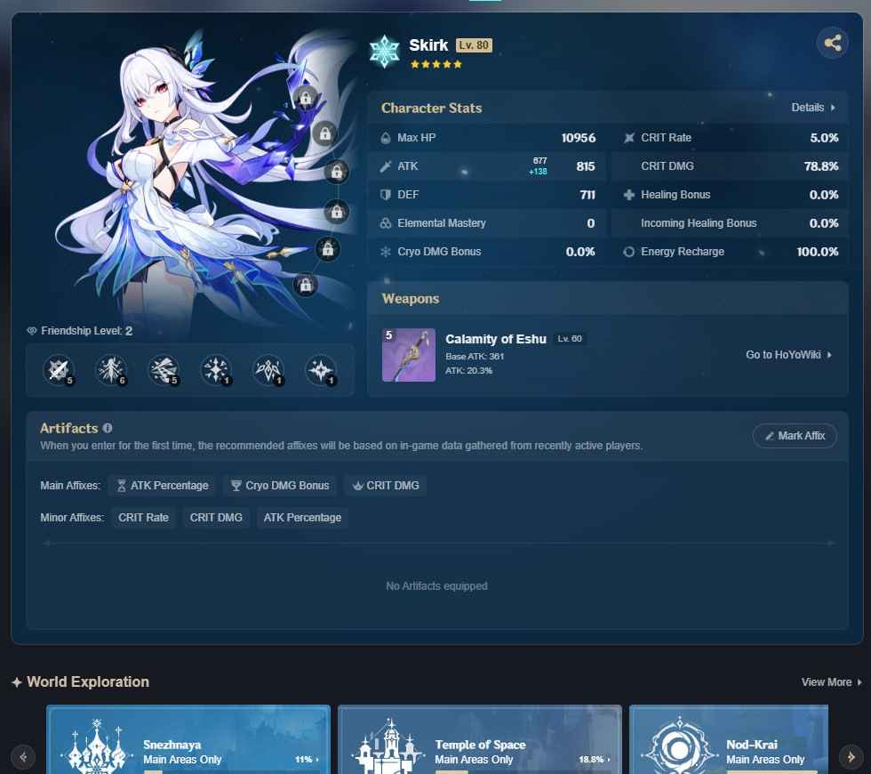Screen dimensions: 871x774
Task: Click the Artifacts info icon
Action: click(108, 428)
